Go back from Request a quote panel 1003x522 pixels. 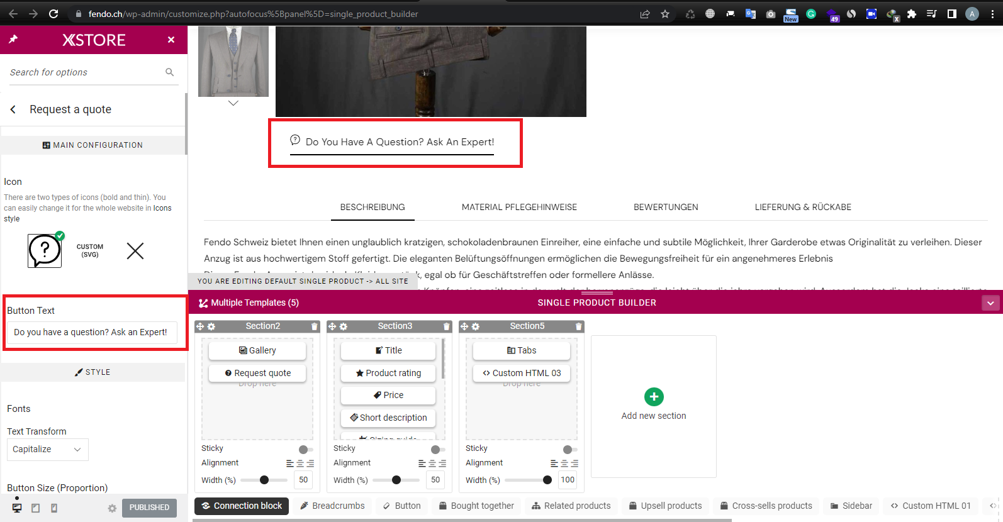13,109
